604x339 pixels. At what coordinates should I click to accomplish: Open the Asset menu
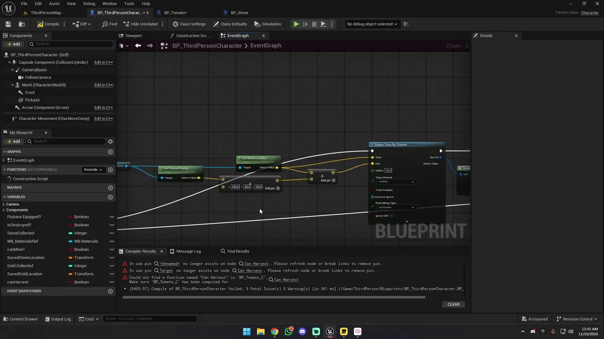[54, 3]
